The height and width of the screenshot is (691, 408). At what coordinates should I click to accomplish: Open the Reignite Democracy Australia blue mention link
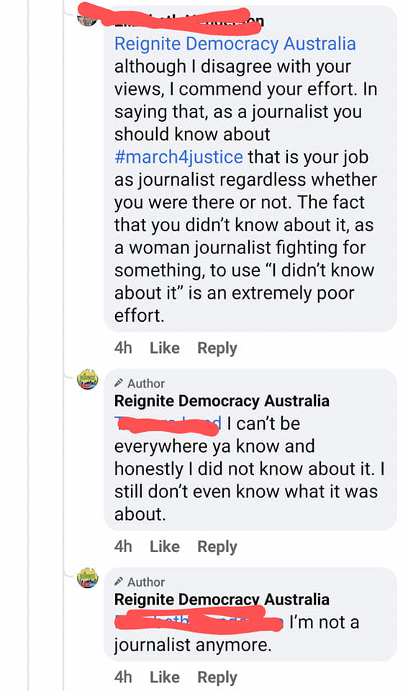pos(235,44)
